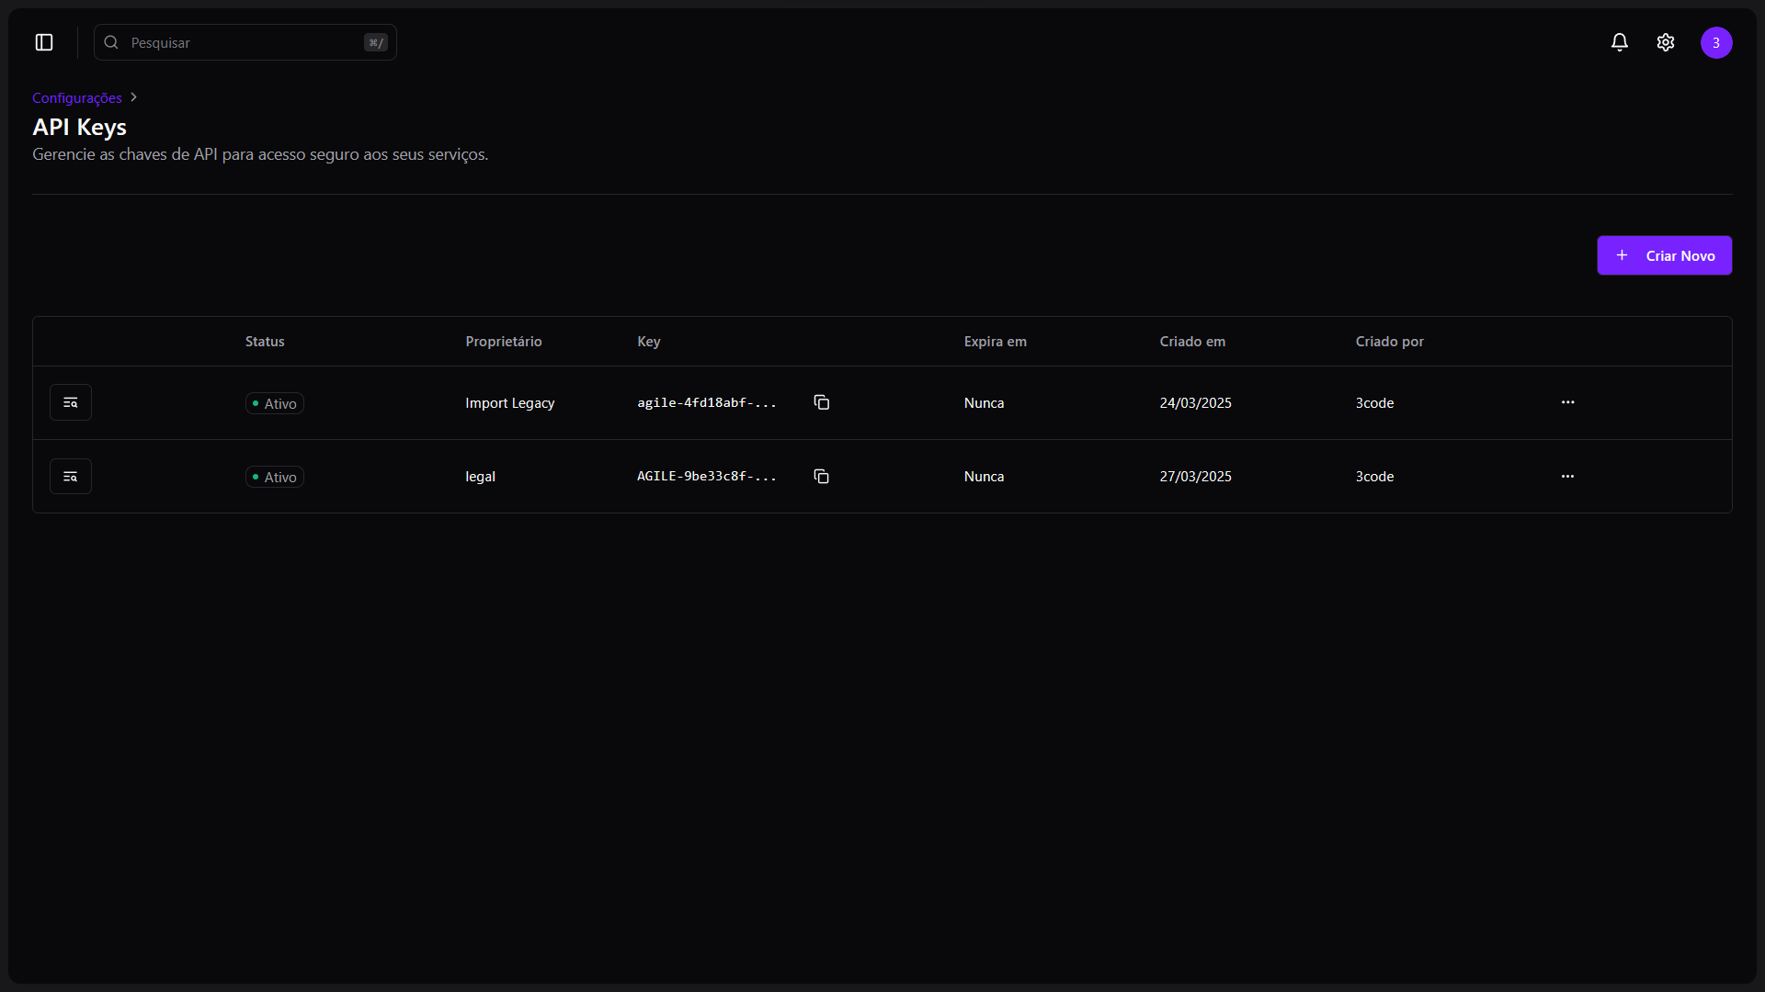Image resolution: width=1765 pixels, height=992 pixels.
Task: Toggle the sidebar panel icon
Action: pyautogui.click(x=42, y=42)
